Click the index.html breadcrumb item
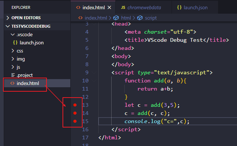 coord(96,18)
